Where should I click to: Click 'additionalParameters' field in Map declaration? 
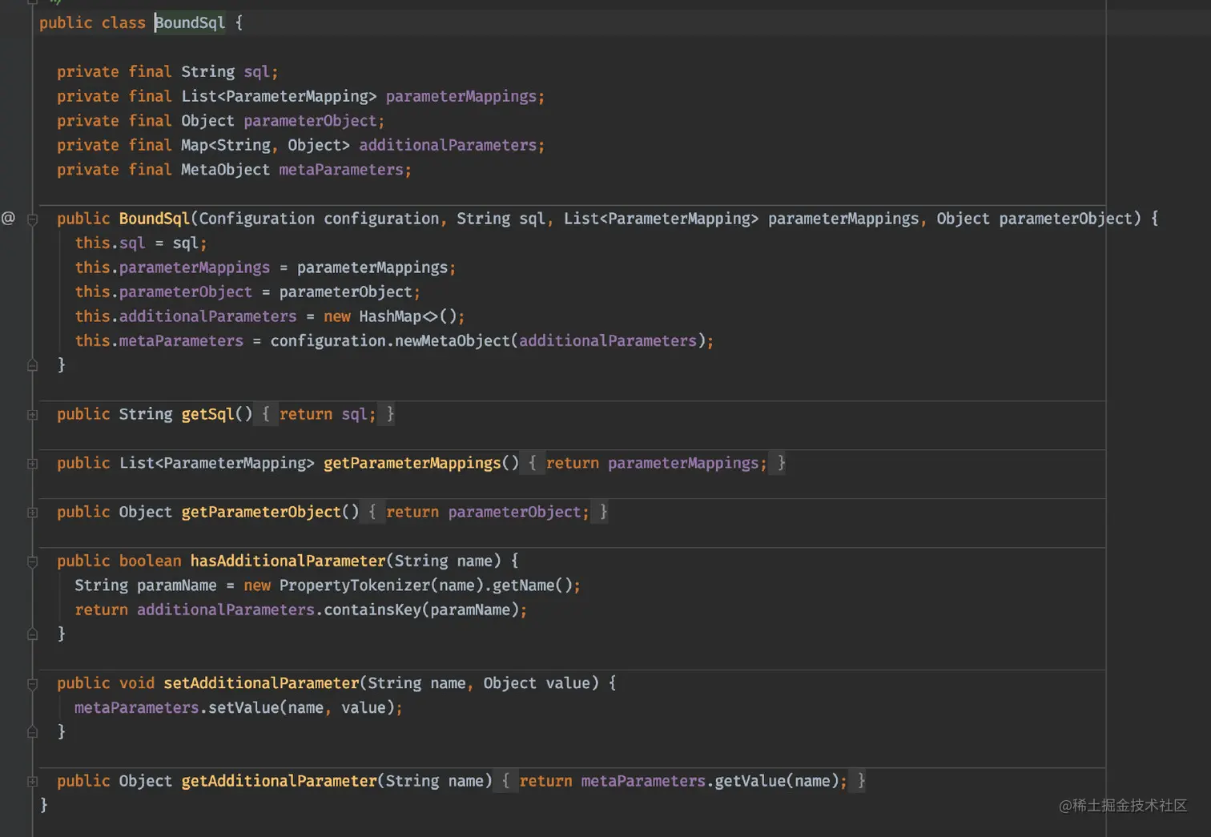tap(448, 145)
